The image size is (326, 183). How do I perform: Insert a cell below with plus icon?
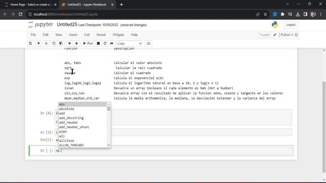click(39, 43)
